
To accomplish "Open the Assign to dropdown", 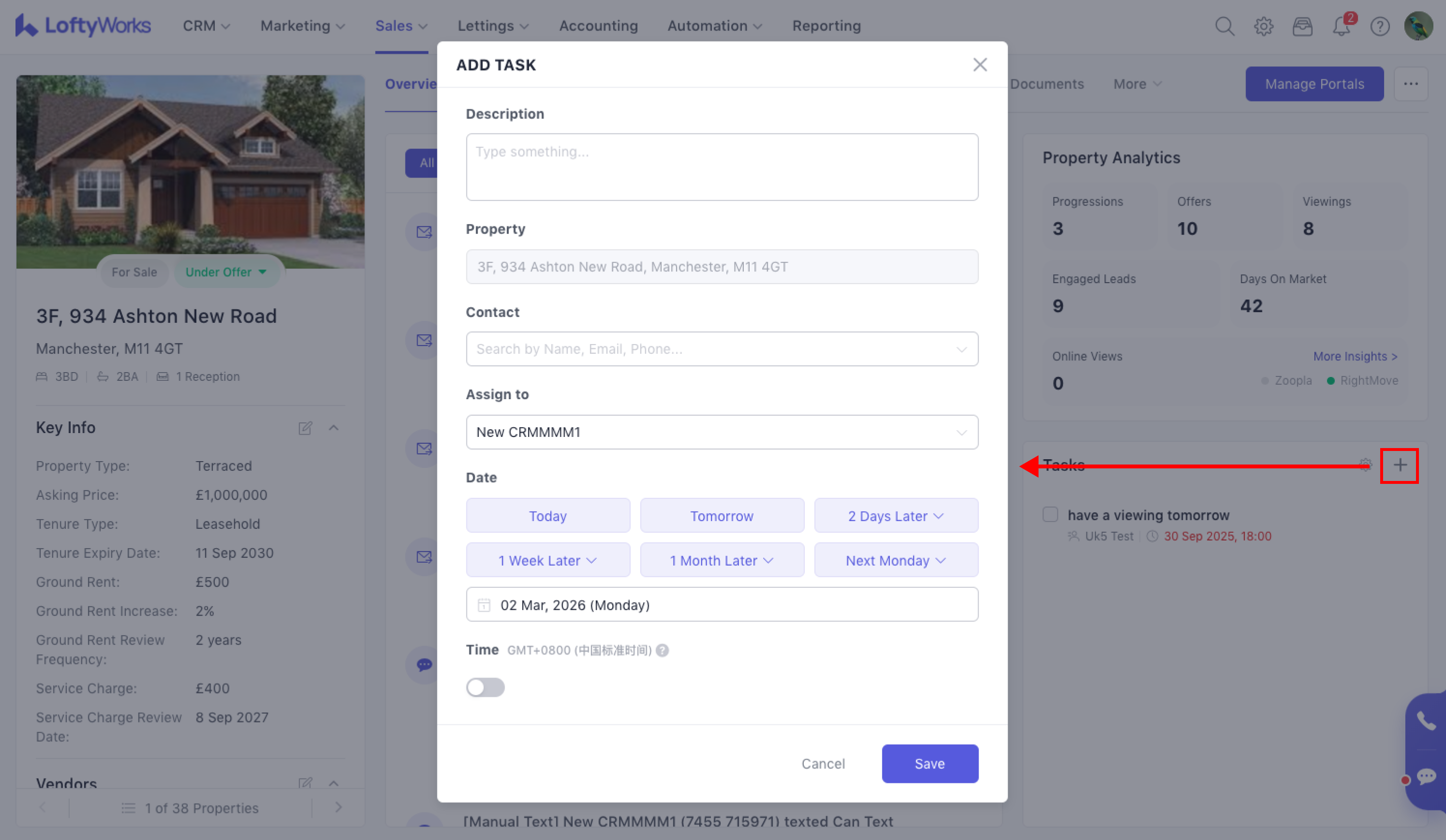I will pos(722,432).
